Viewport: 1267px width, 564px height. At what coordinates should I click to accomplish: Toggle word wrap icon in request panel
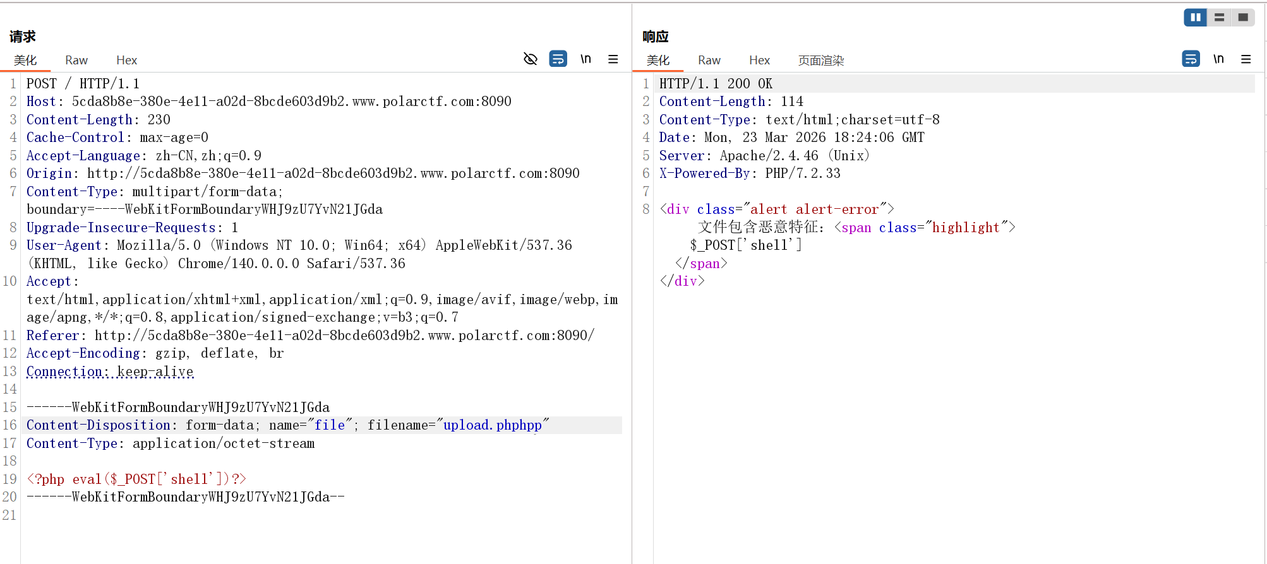(558, 59)
